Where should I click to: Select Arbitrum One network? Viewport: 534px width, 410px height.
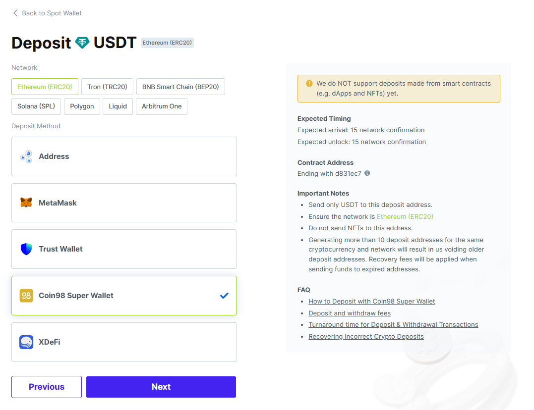click(x=162, y=106)
